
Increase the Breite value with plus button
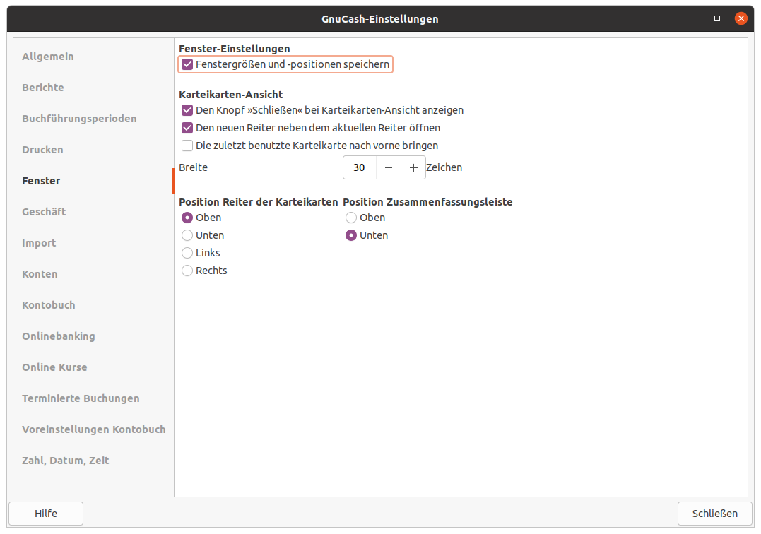(413, 168)
